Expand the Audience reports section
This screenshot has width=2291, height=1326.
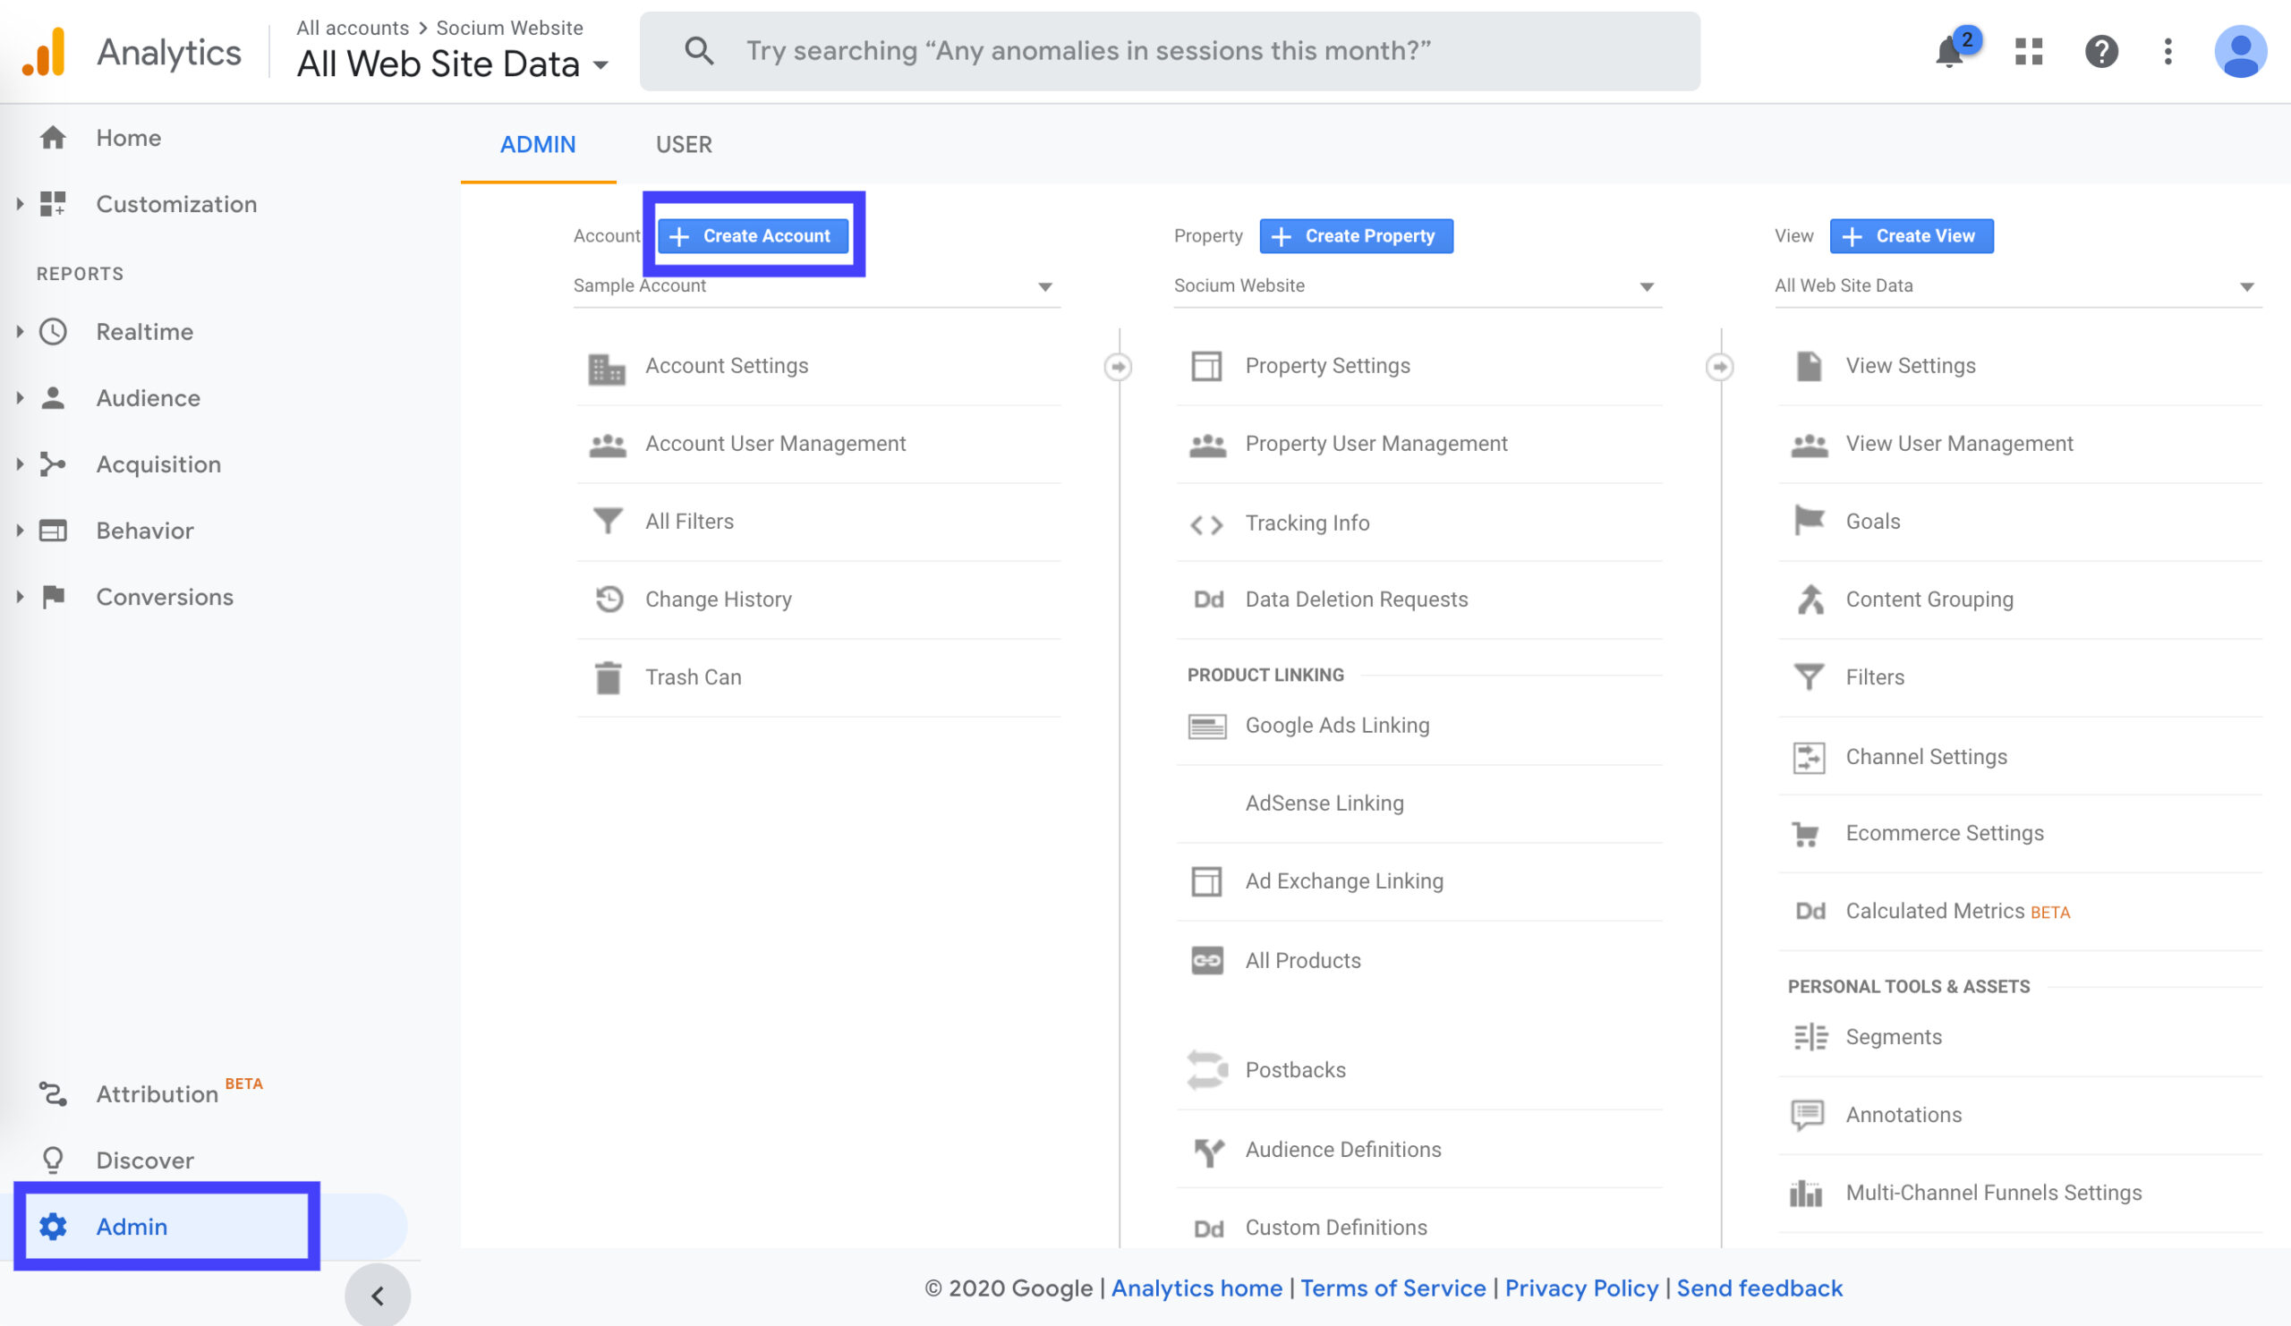(x=19, y=398)
